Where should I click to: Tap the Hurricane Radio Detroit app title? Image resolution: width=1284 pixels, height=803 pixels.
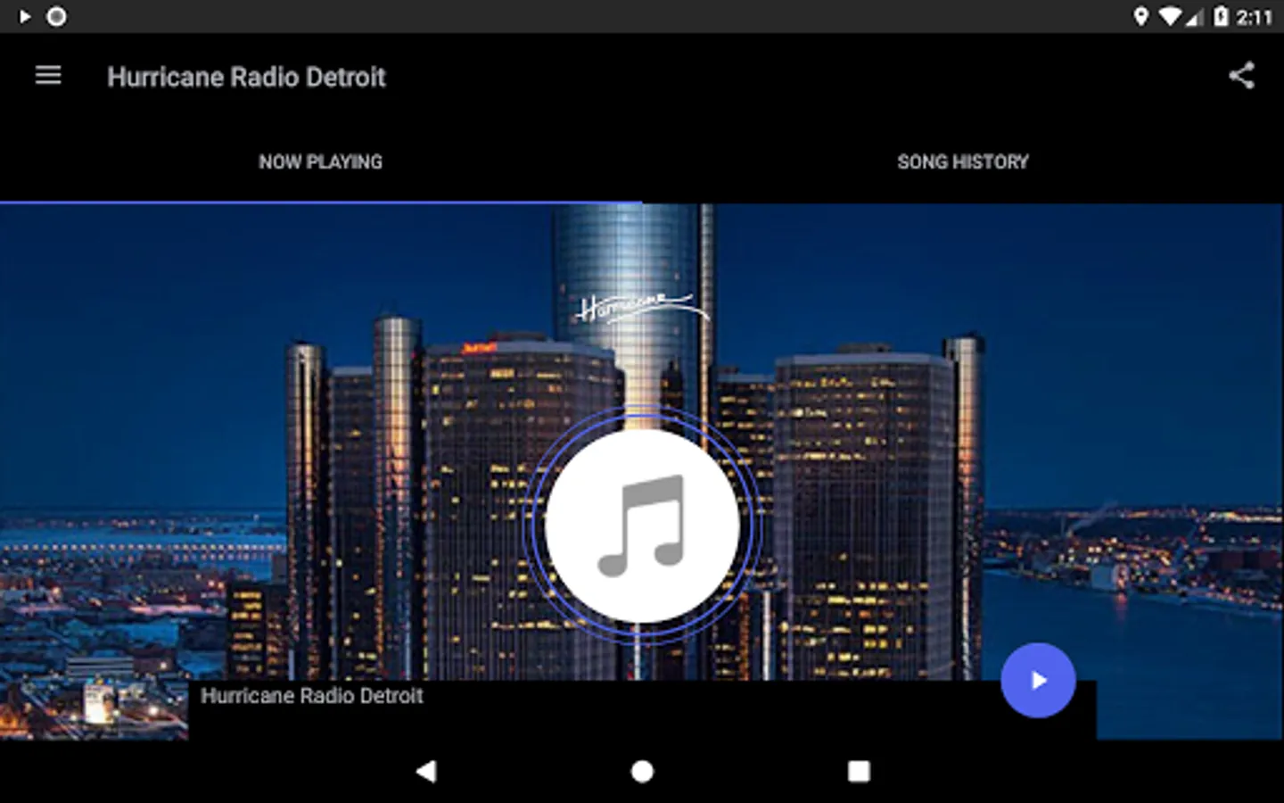(246, 77)
